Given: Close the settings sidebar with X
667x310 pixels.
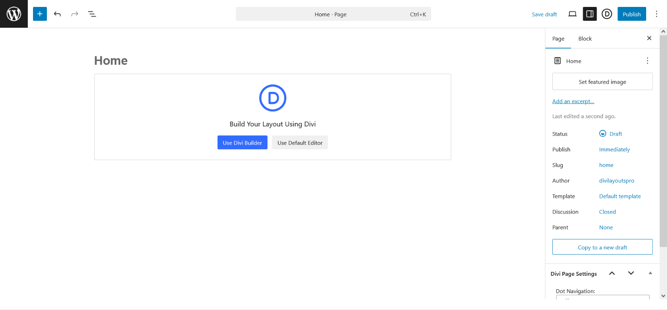Looking at the screenshot, I should pos(649,38).
